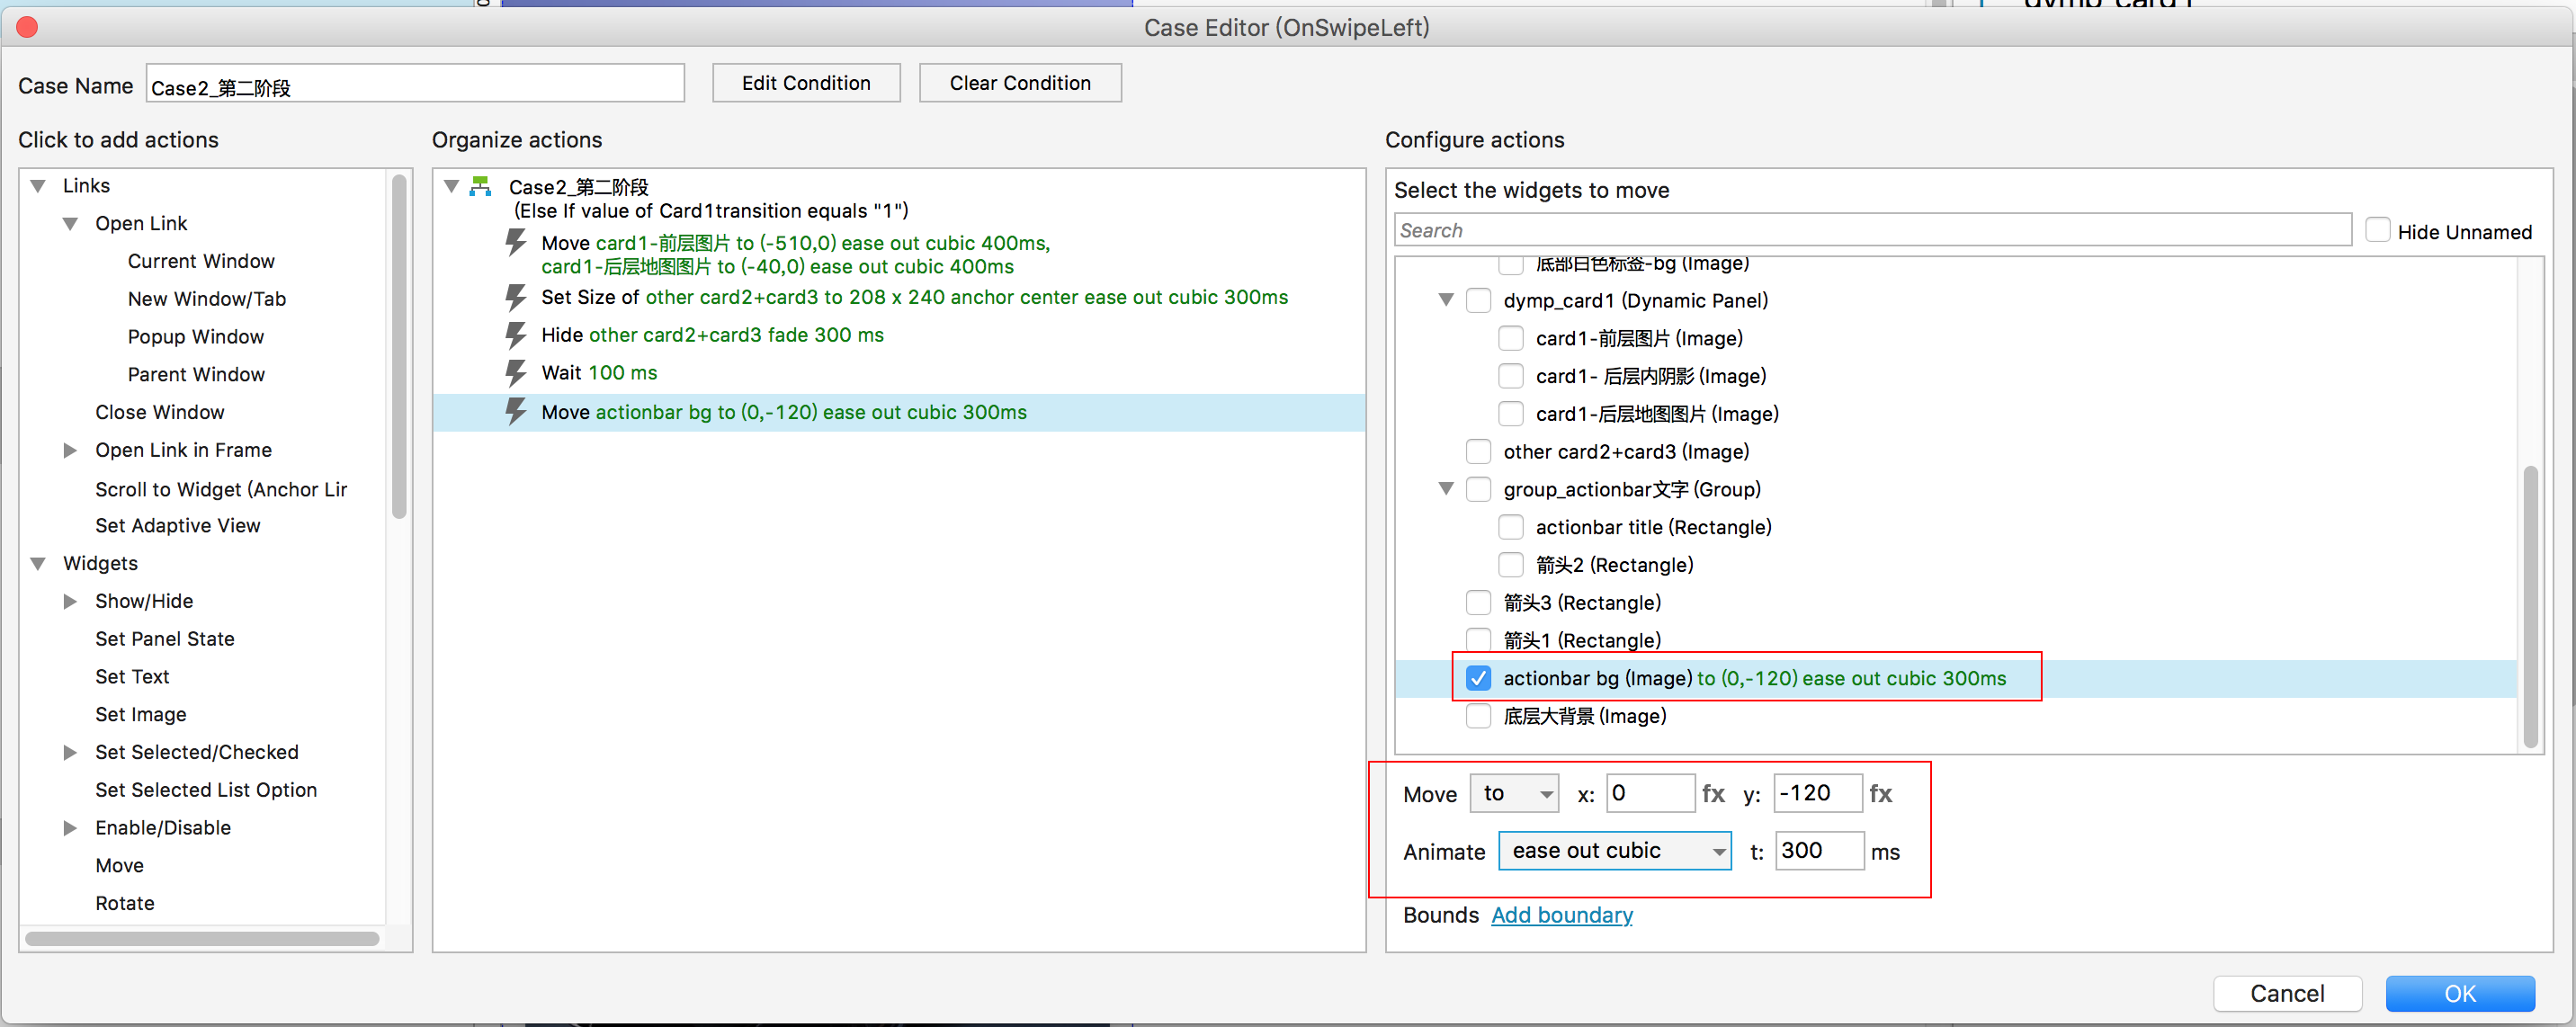Click lightning icon of Move actionbar bg action
Image resolution: width=2576 pixels, height=1027 pixels.
(x=515, y=412)
